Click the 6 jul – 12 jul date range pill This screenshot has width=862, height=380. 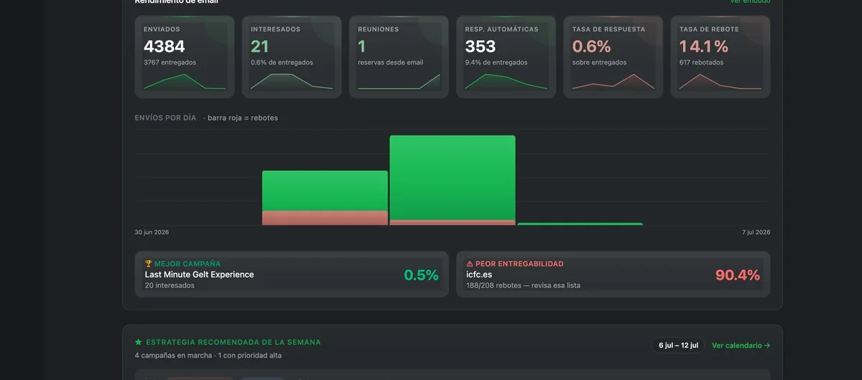pos(678,346)
